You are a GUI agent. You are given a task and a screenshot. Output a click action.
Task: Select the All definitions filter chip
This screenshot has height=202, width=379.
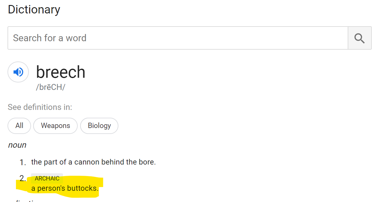tap(19, 126)
